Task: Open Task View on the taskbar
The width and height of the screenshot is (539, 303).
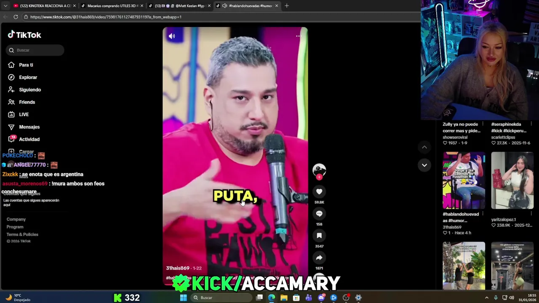Action: (x=259, y=298)
